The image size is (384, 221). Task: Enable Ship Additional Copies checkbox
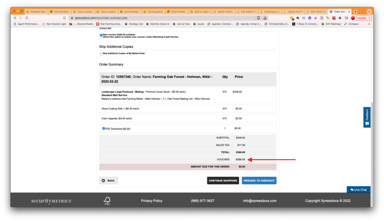(x=101, y=54)
